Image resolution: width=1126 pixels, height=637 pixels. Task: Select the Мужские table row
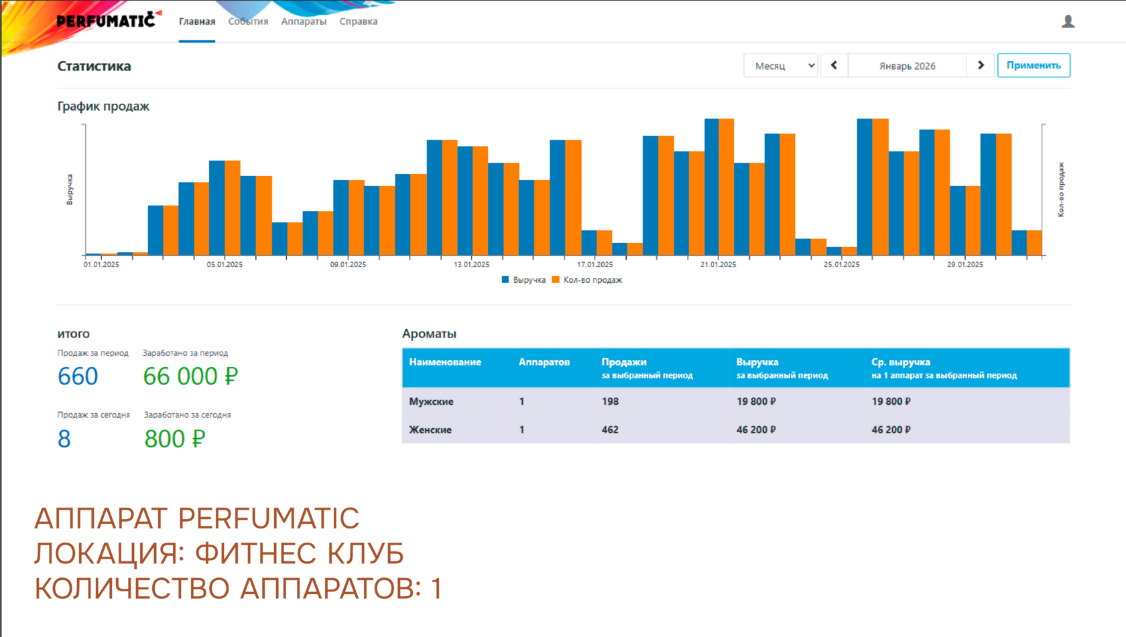(736, 401)
